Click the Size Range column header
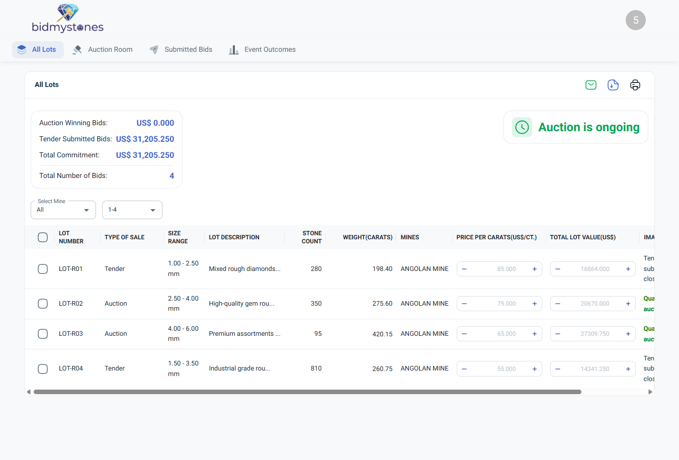Viewport: 679px width, 460px height. pyautogui.click(x=178, y=237)
